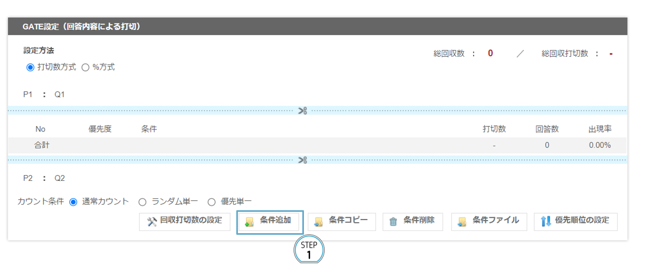Click the trash icon for 条件削除
Viewport: 645px width, 273px height.
[393, 222]
